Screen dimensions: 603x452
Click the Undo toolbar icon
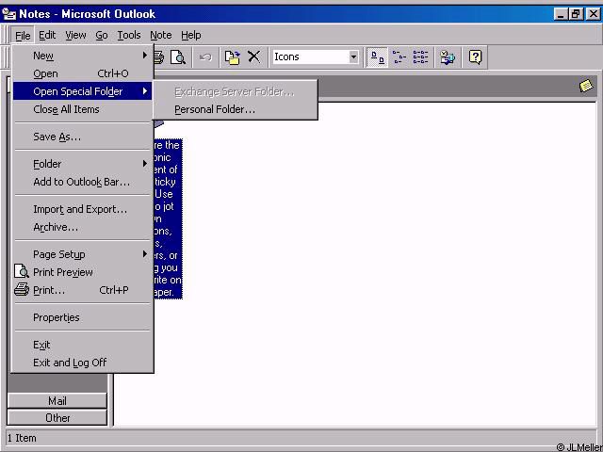coord(205,57)
